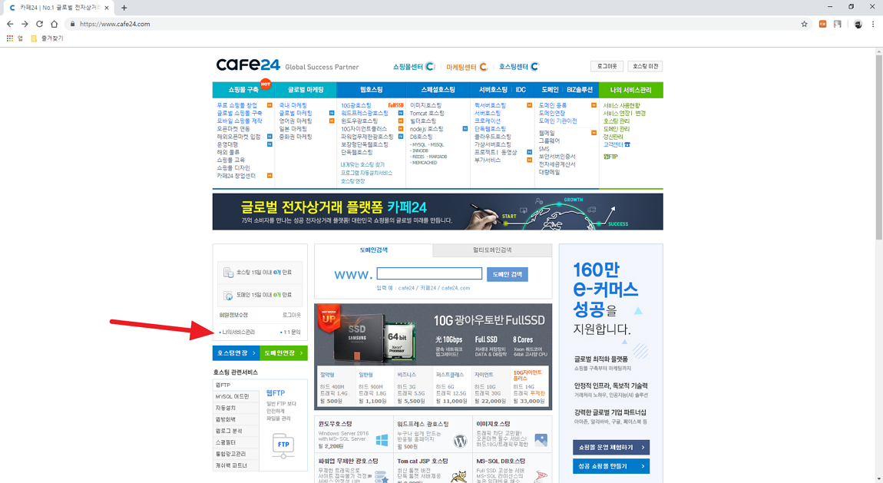Image resolution: width=883 pixels, height=483 pixels.
Task: Open the BIZ솔루션 menu
Action: [580, 90]
